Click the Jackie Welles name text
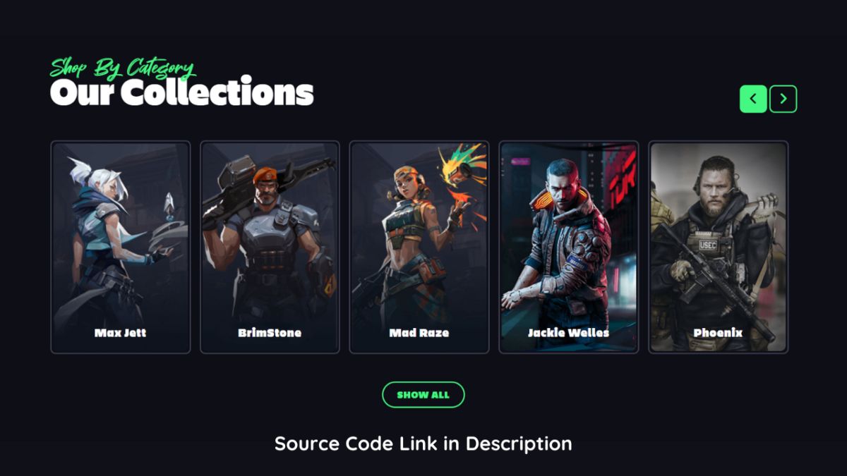This screenshot has height=476, width=847. click(569, 332)
